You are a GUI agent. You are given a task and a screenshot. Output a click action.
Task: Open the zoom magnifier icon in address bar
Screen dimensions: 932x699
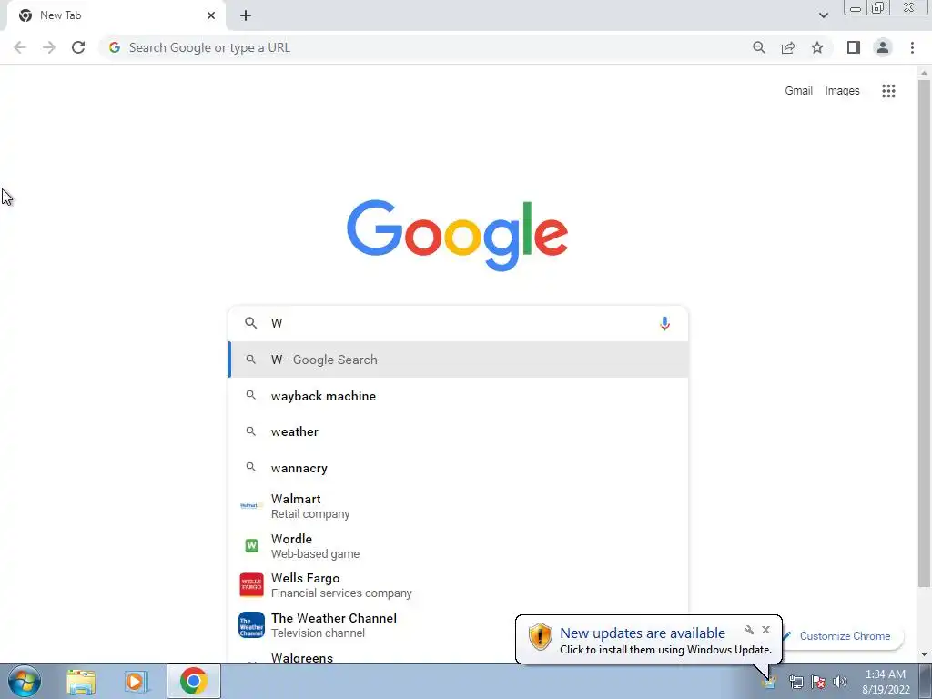758,47
